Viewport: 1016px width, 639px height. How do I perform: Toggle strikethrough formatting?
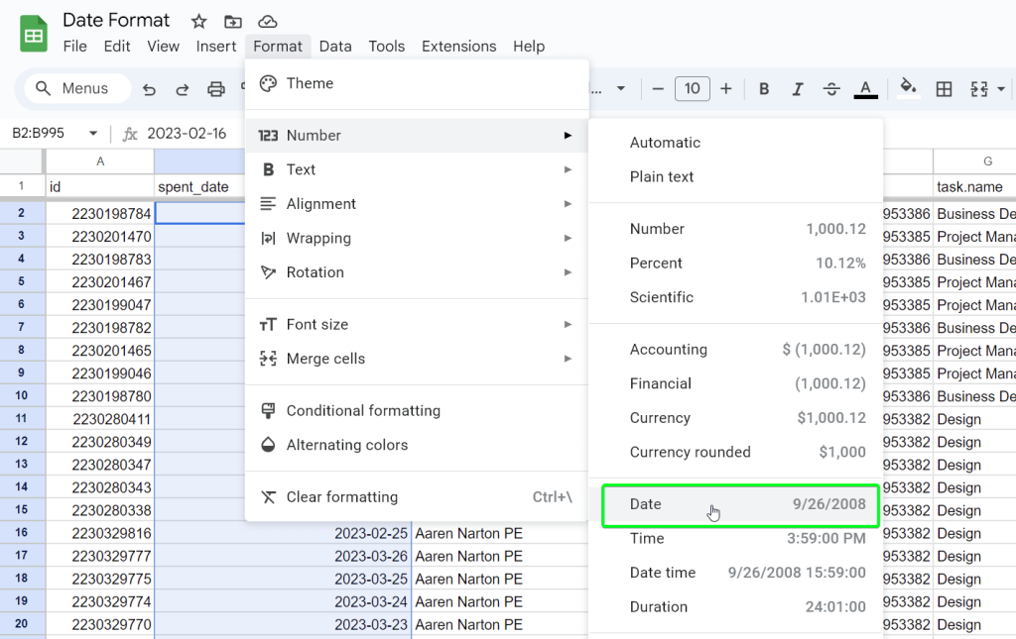pyautogui.click(x=831, y=88)
